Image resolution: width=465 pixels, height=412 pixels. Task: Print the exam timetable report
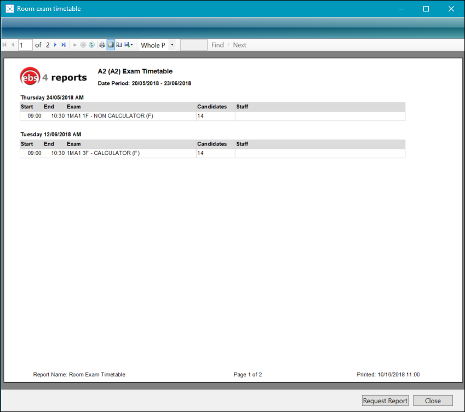[102, 45]
